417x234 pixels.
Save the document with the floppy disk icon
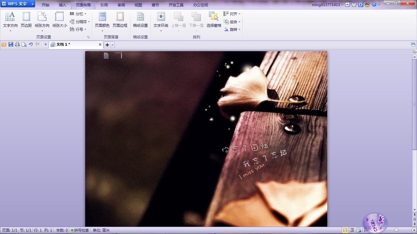11,44
